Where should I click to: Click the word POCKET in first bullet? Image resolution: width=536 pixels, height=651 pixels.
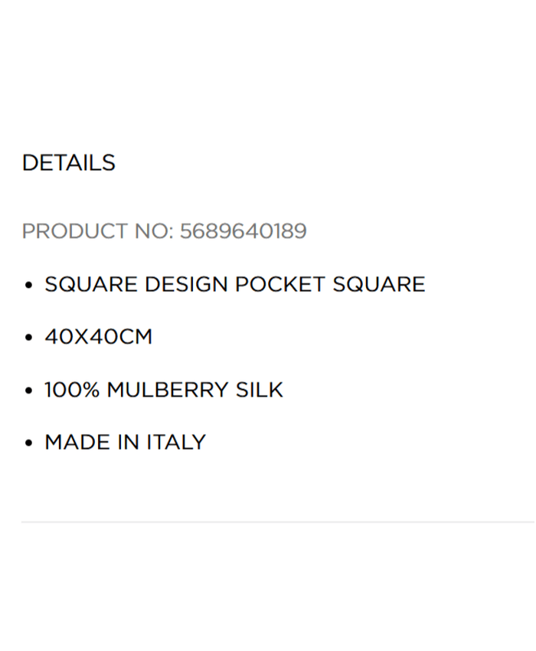pos(279,285)
